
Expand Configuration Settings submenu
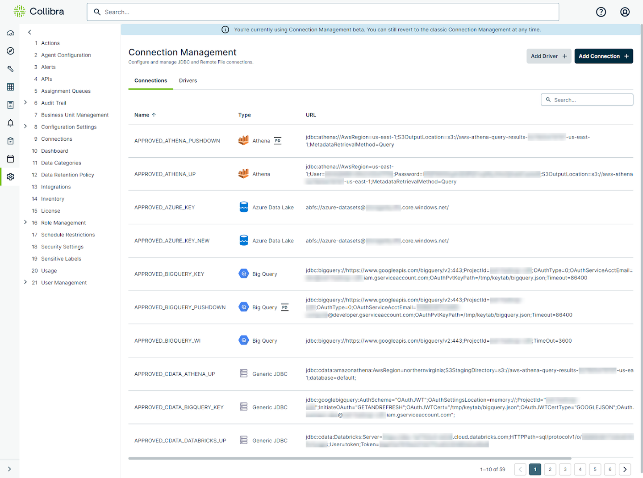[x=25, y=126]
